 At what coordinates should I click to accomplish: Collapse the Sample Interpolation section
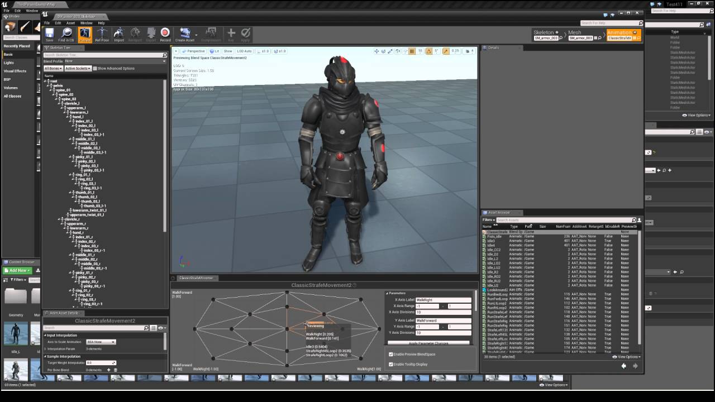tap(46, 356)
